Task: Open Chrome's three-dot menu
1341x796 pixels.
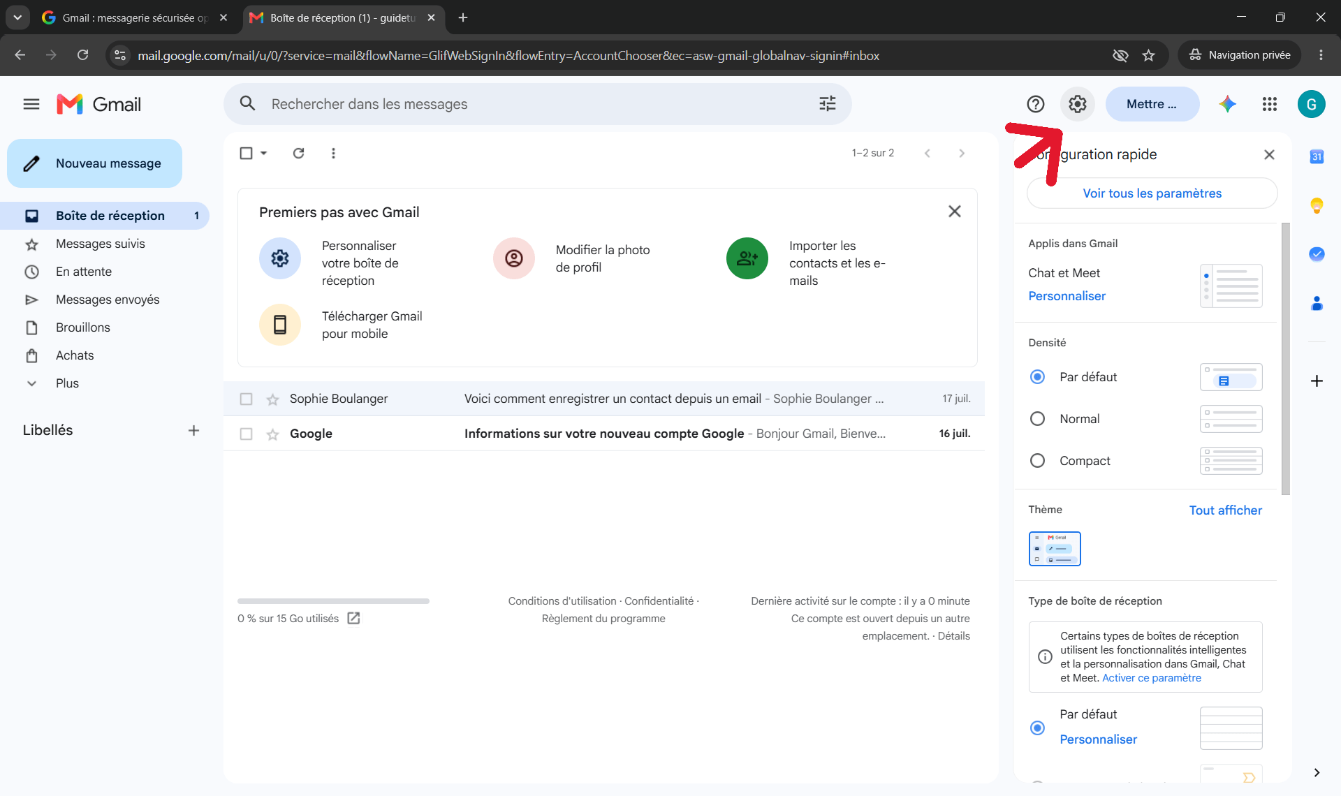Action: (1321, 55)
